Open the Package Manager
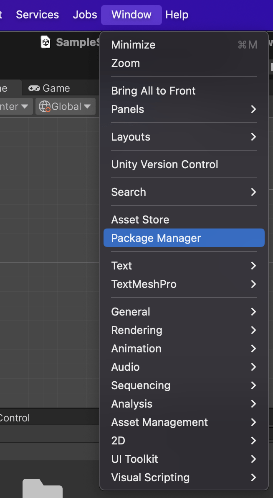The width and height of the screenshot is (273, 498). (x=184, y=238)
